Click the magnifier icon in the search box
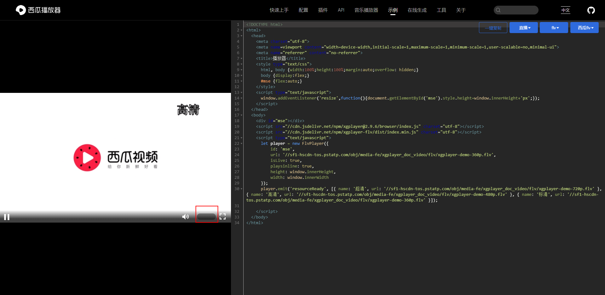605x295 pixels. (498, 10)
